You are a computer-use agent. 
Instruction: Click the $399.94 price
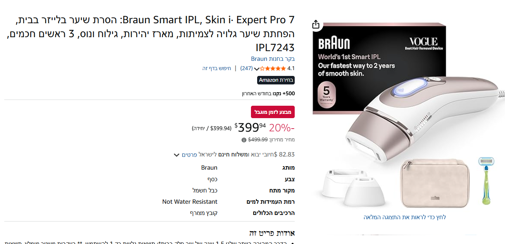coord(252,127)
